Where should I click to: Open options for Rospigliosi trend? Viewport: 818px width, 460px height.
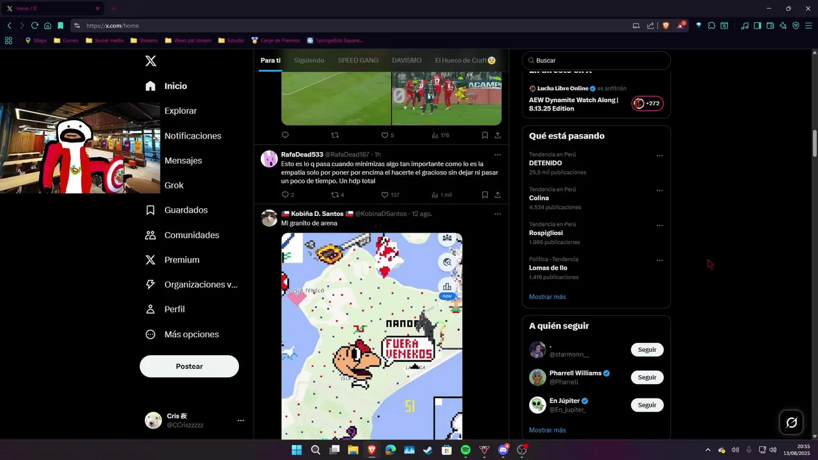click(x=660, y=226)
